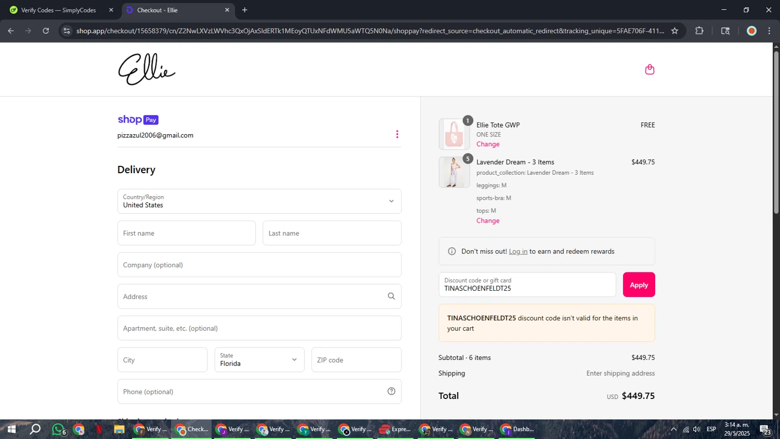Close the Verify Codes — SimplyCodes tab
This screenshot has width=780, height=439.
coord(111,10)
